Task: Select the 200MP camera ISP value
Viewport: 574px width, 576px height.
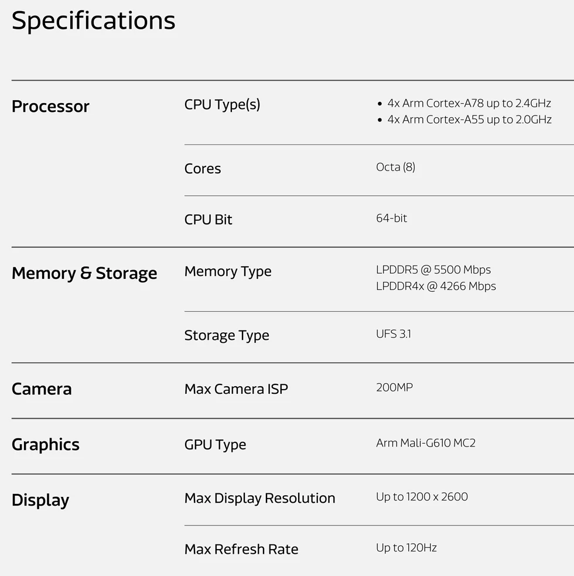Action: click(394, 387)
